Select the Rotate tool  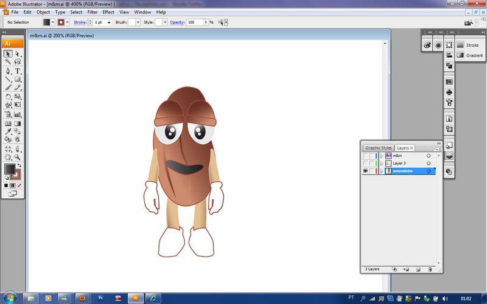(x=8, y=97)
